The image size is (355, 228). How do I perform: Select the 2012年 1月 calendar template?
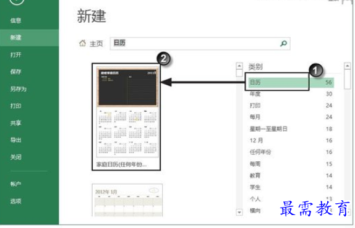127,200
